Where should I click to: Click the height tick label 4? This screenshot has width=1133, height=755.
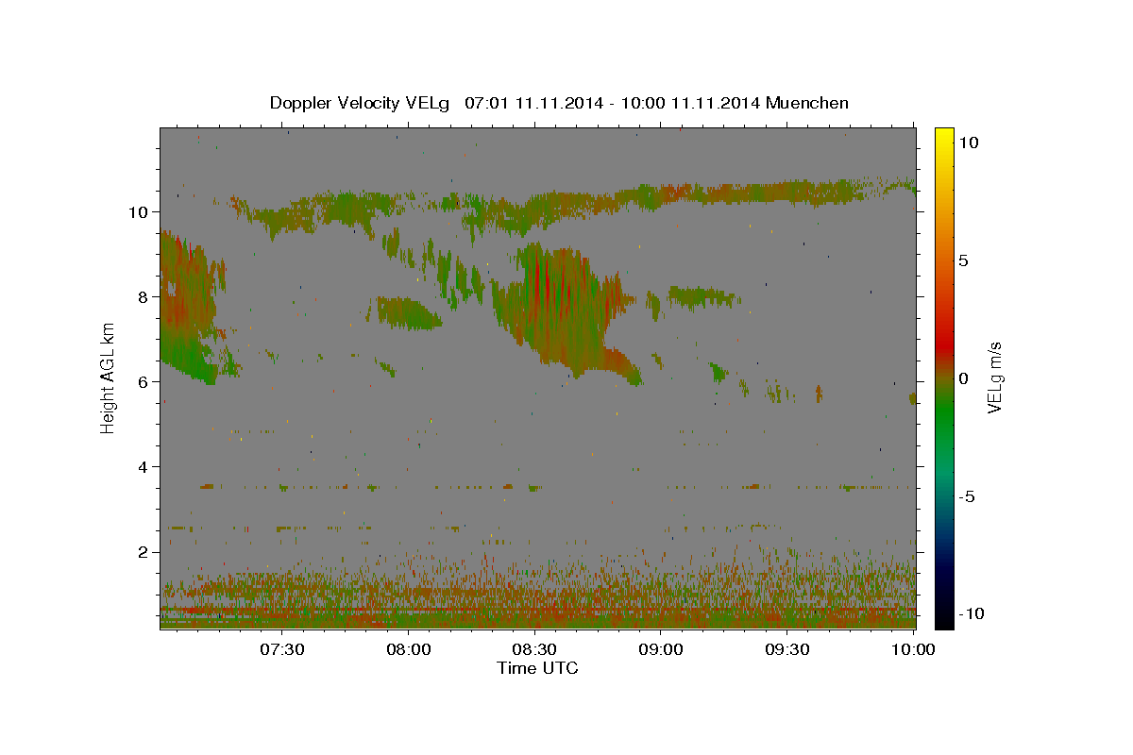pos(144,466)
